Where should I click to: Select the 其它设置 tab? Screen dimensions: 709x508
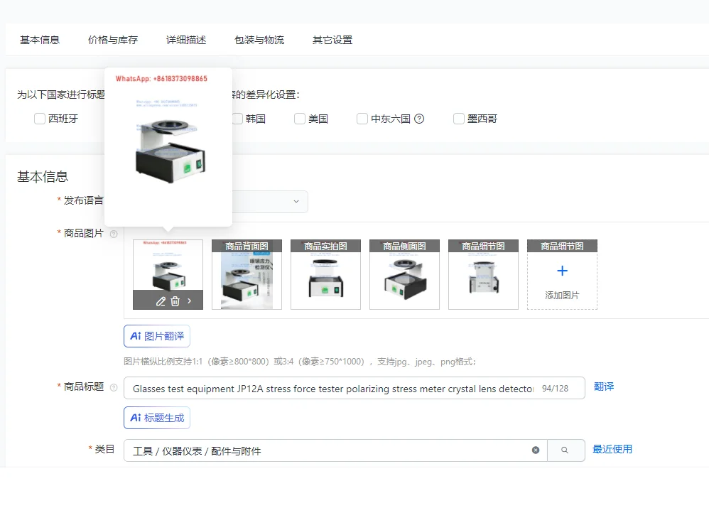point(332,40)
